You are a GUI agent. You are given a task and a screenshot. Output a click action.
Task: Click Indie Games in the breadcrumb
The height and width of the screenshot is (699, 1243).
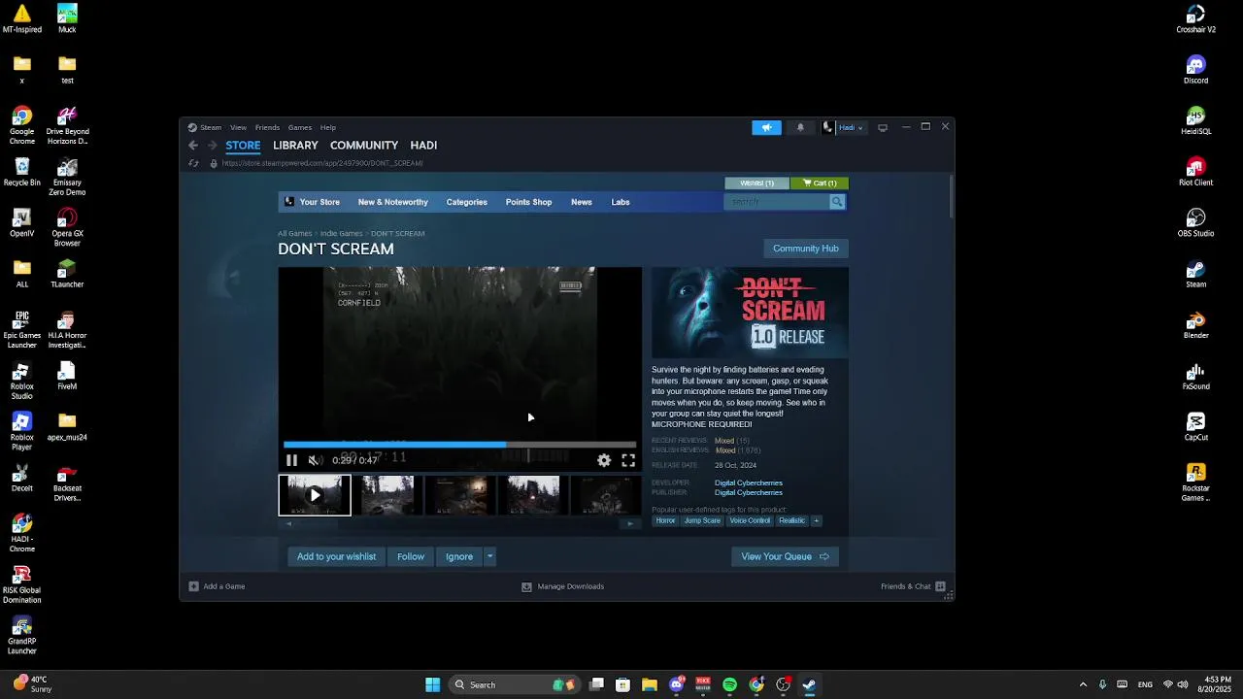coord(341,234)
